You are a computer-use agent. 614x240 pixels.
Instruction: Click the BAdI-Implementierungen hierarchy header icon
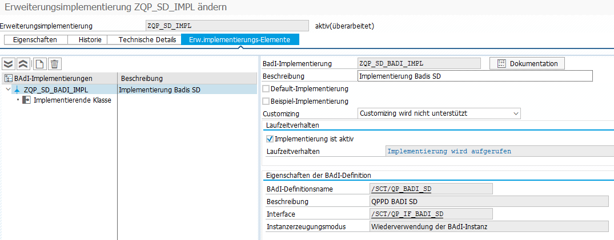[x=8, y=78]
